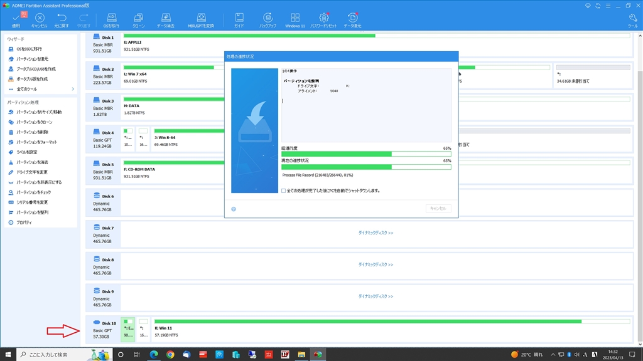
Task: Click the 元に戻す undo icon
Action: [62, 20]
